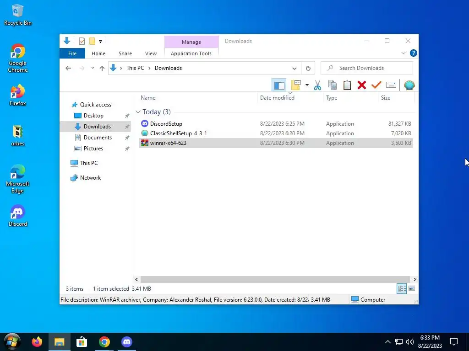The image size is (469, 351).
Task: Click the envelope email icon in toolbar
Action: click(x=391, y=85)
